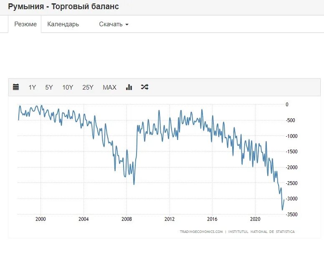Select the 10Y time range
The width and height of the screenshot is (324, 255).
pos(68,87)
